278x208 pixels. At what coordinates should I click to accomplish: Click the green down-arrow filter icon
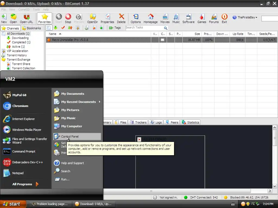(56, 28)
